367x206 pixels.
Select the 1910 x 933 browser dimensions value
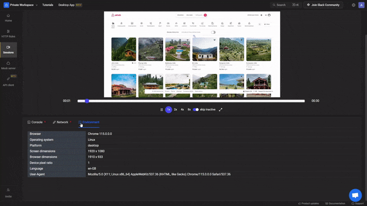click(95, 157)
